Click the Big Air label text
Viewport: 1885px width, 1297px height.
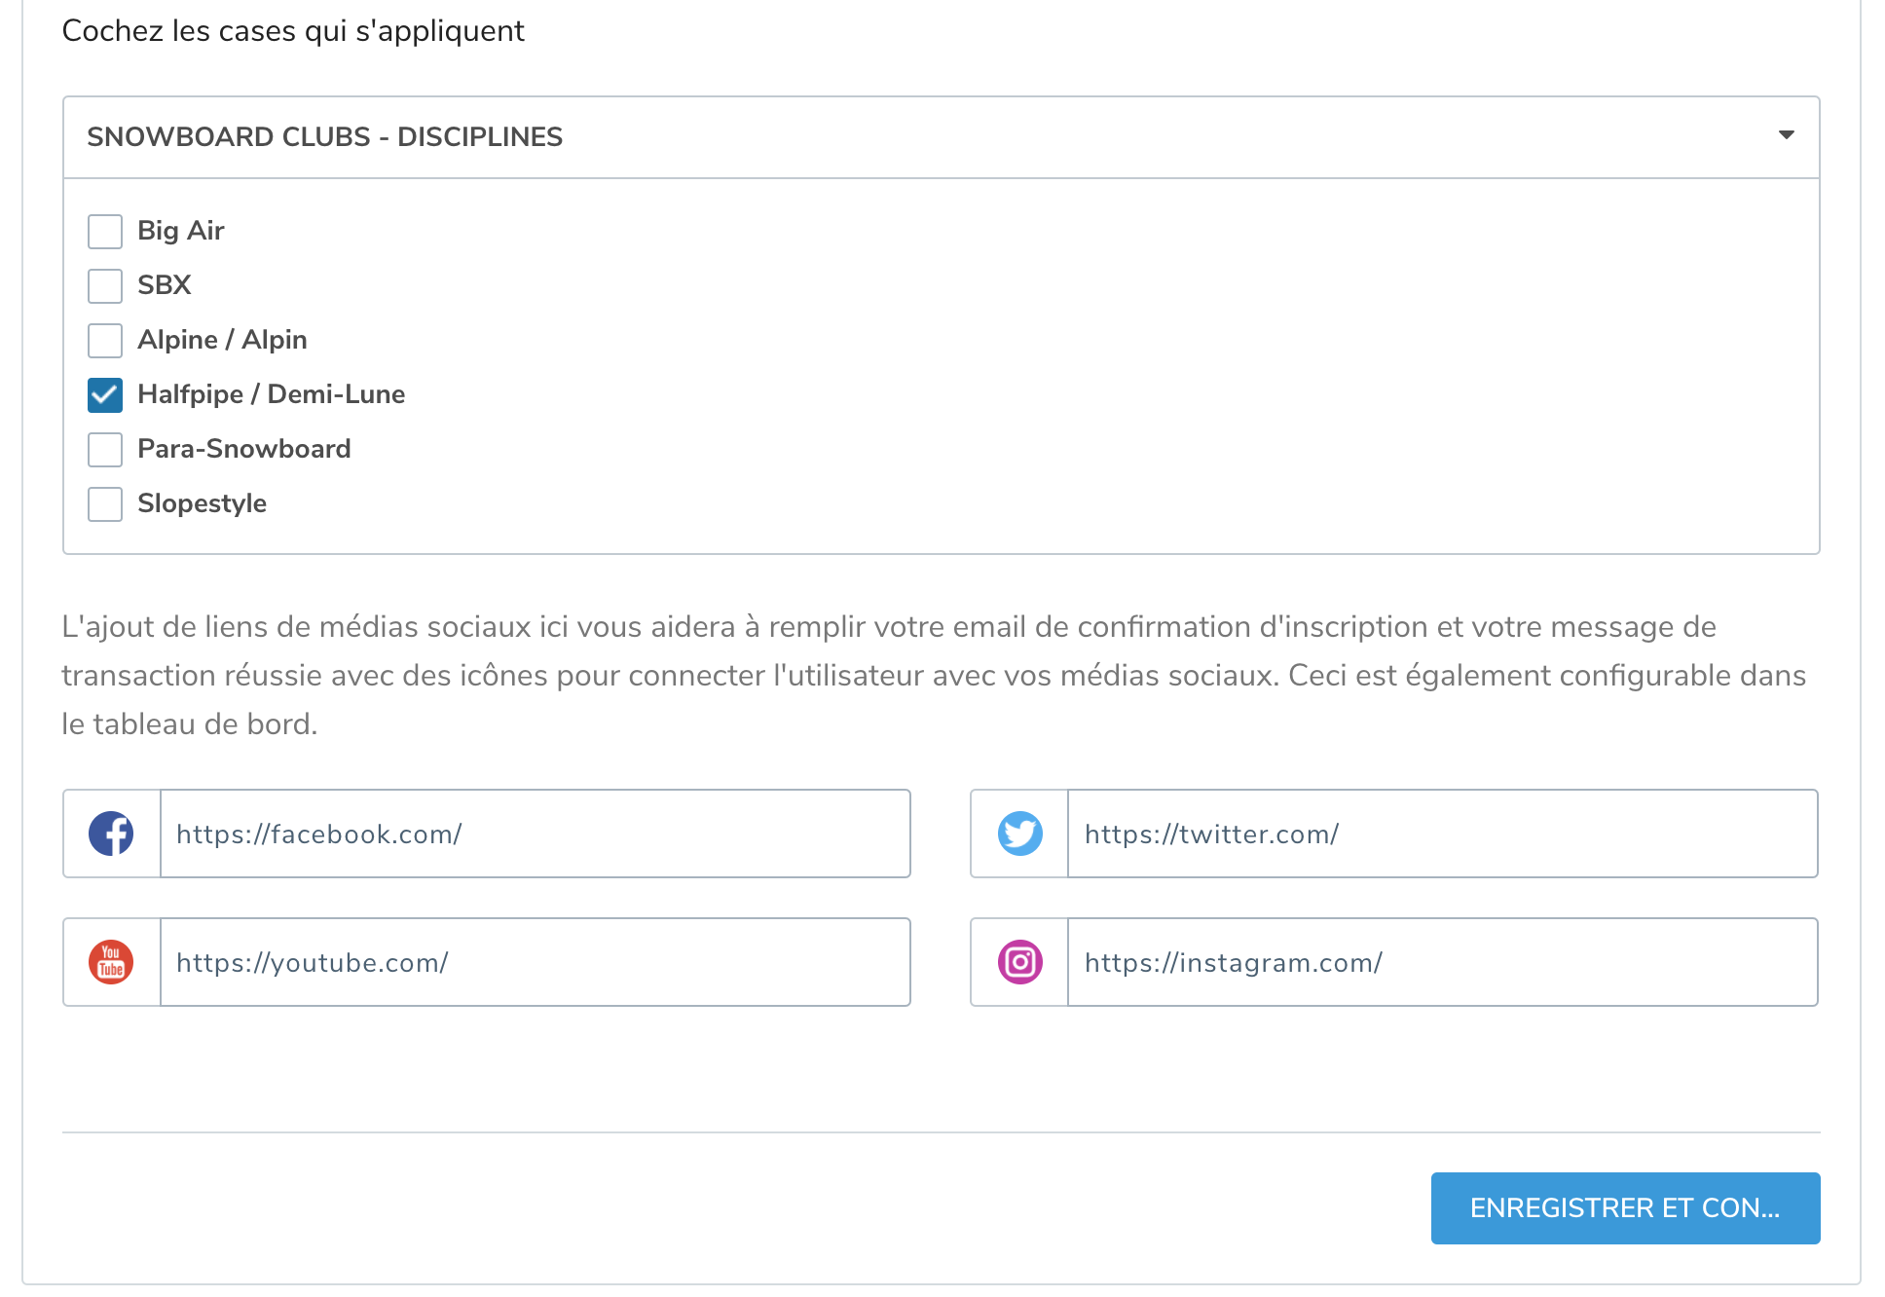point(181,231)
